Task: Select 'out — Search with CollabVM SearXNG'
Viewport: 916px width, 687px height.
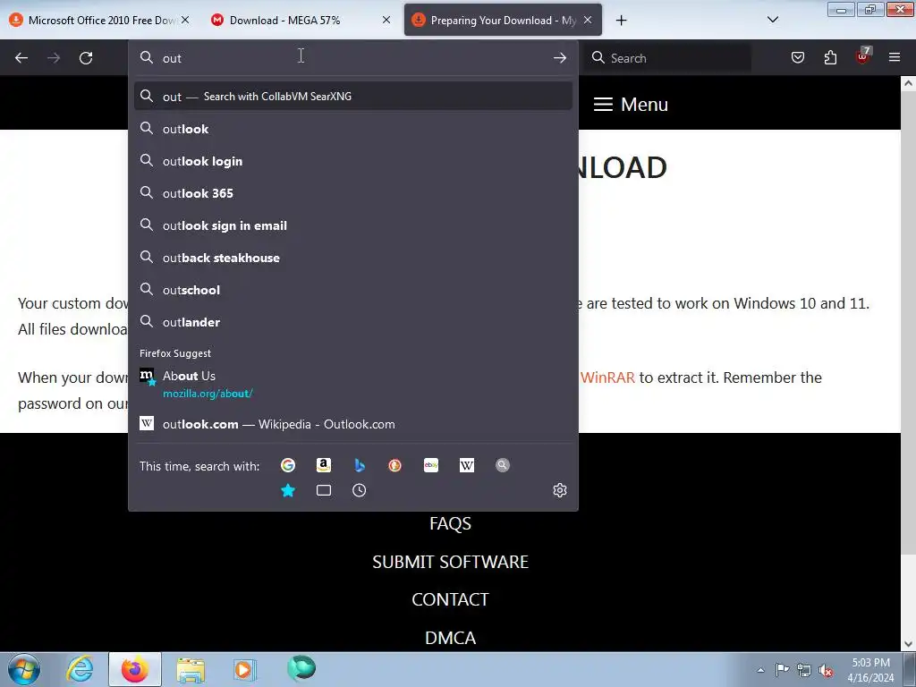Action: [x=352, y=97]
